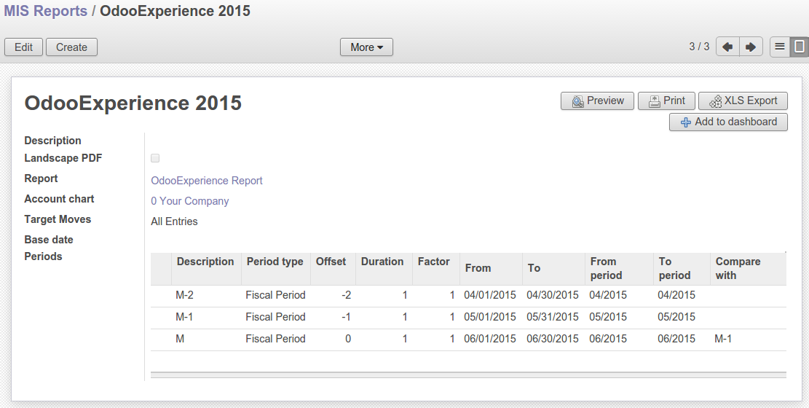Image resolution: width=809 pixels, height=408 pixels.
Task: Click the Preview button
Action: 597,101
